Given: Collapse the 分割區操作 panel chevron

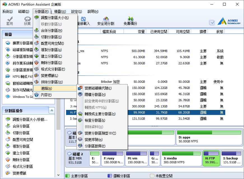Looking at the screenshot, I should coord(52,110).
